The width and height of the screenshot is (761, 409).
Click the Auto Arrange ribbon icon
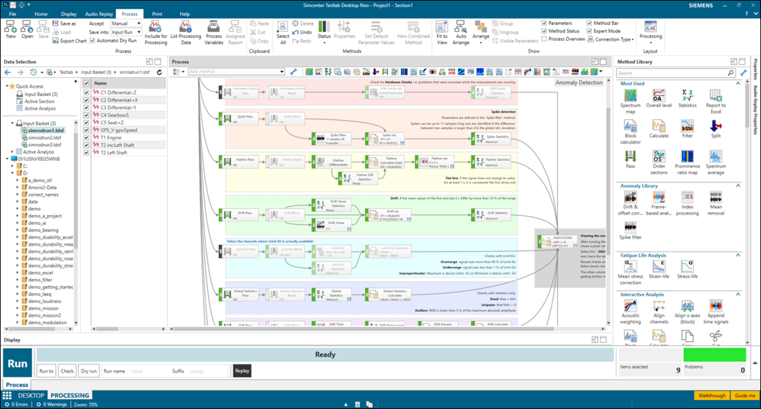click(461, 28)
